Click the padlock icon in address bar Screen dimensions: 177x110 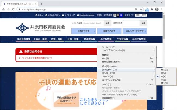pos(19,9)
